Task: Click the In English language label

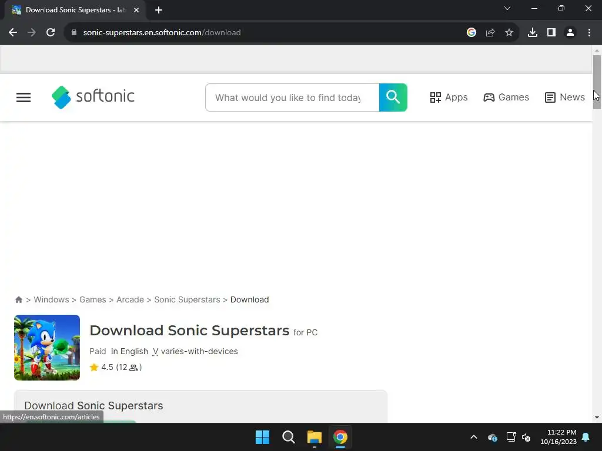Action: tap(129, 351)
